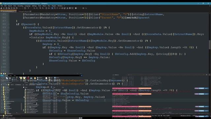Click the Find magnifier toolbar icon
211x119 pixels.
[34, 8]
